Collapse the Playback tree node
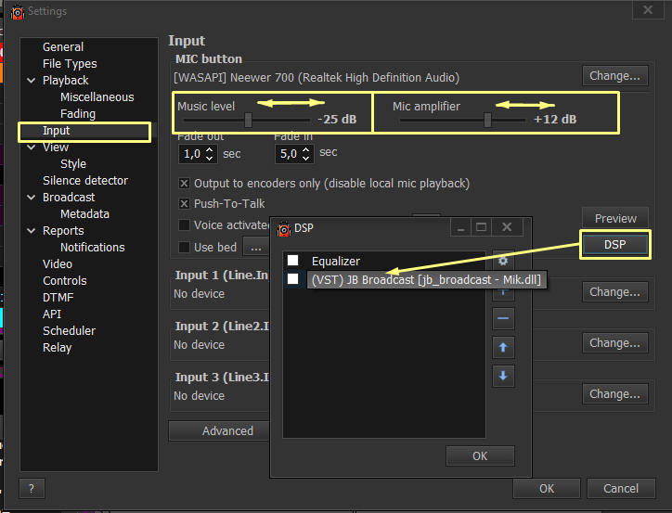 pyautogui.click(x=32, y=81)
